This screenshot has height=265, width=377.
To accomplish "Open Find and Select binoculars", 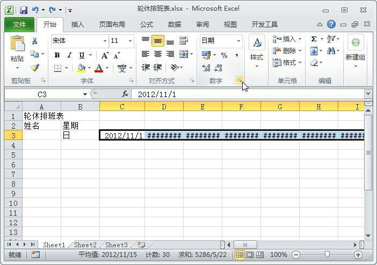I will 331,51.
